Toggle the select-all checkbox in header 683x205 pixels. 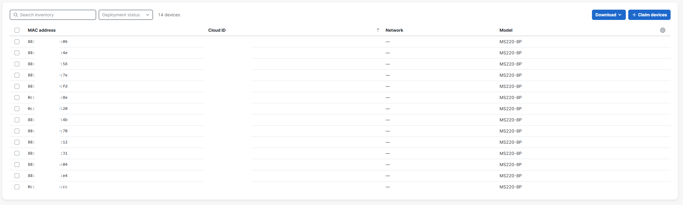coord(17,30)
